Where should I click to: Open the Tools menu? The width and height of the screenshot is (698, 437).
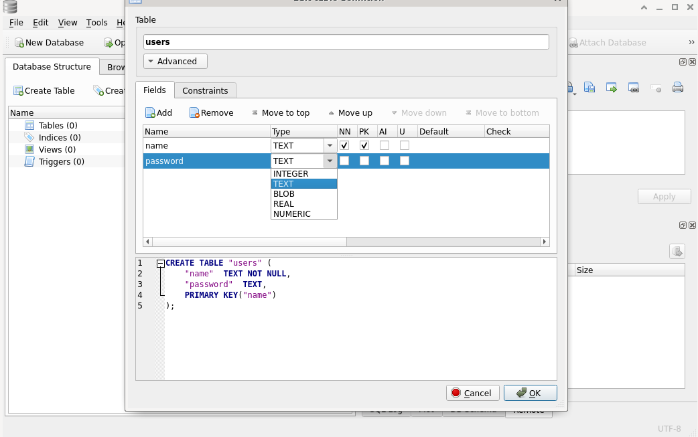96,22
